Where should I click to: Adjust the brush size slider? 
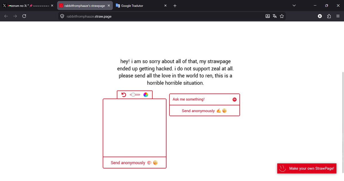pos(135,95)
